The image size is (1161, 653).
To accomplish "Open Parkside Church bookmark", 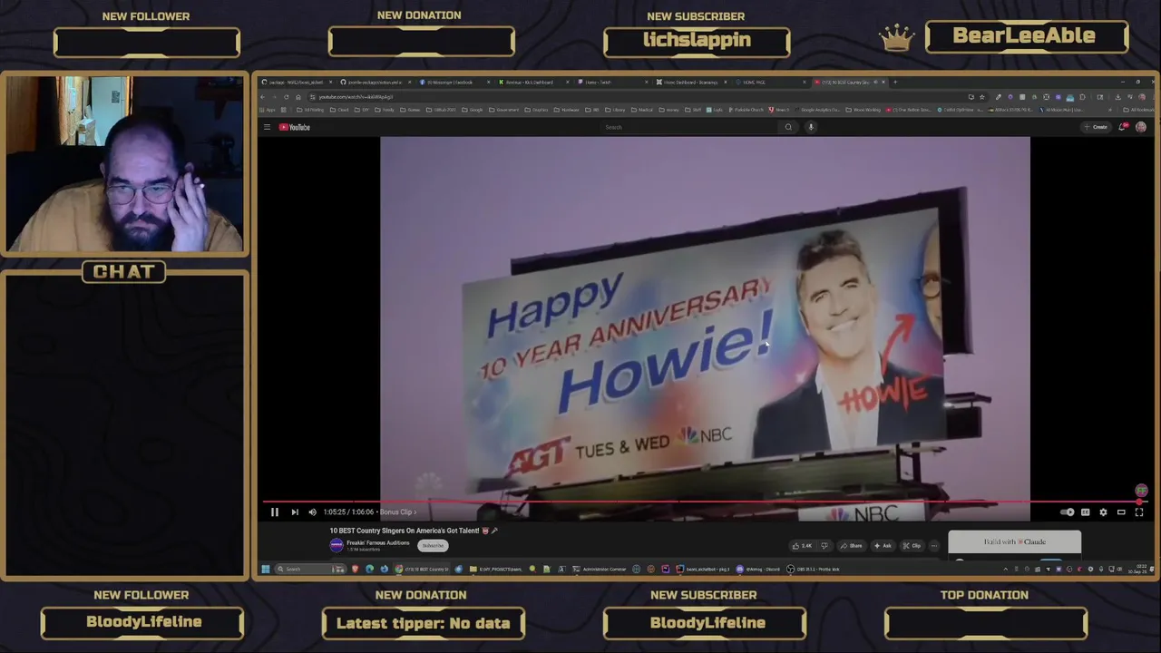I will tap(746, 110).
